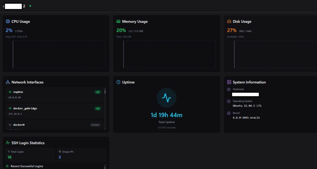Click the Disk Usage drive icon

point(229,22)
